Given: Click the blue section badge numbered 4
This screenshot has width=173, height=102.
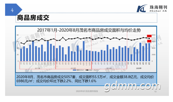Looking at the screenshot, I should (x=13, y=10).
